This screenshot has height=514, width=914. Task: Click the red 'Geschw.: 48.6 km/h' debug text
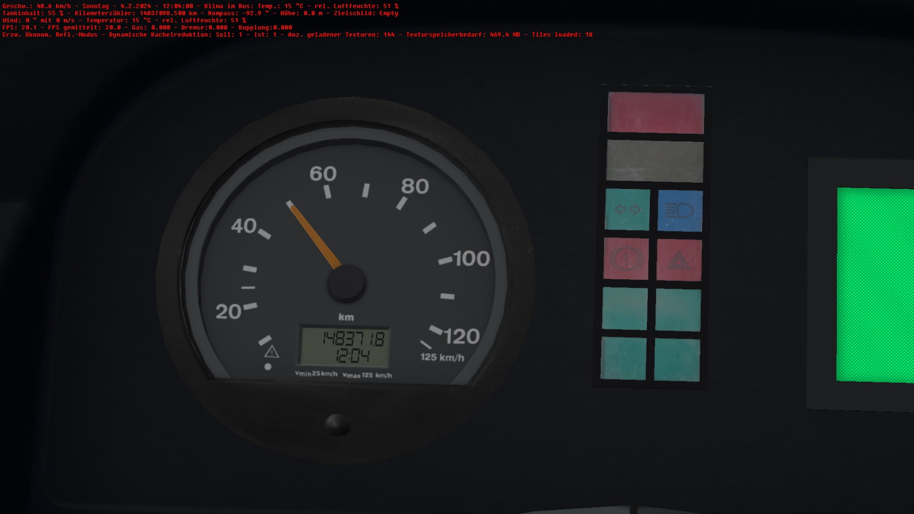37,6
